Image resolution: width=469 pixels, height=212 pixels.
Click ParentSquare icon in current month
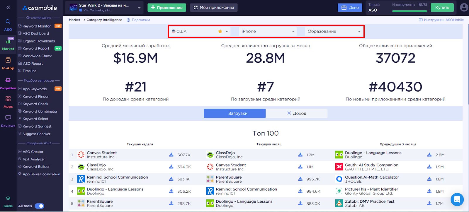click(210, 179)
